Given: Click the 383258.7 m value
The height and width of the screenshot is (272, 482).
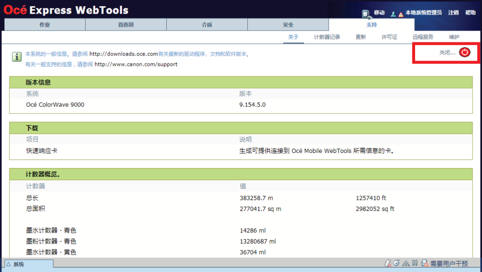Looking at the screenshot, I should tap(256, 198).
